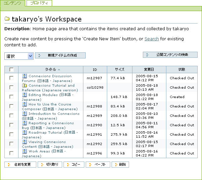Open Reporting a Connexions Bug link

[x=48, y=125]
